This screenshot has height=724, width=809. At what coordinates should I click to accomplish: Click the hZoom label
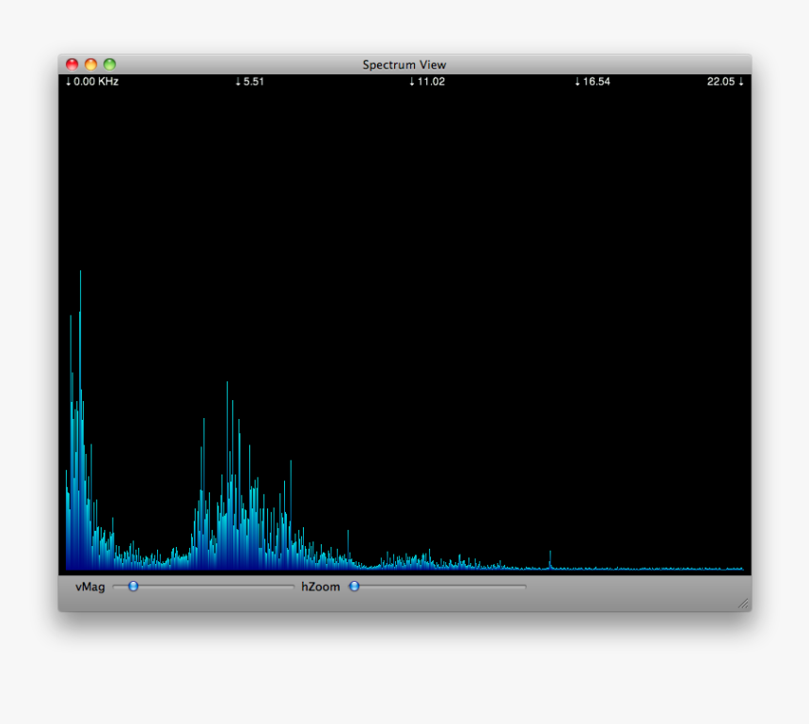click(319, 586)
